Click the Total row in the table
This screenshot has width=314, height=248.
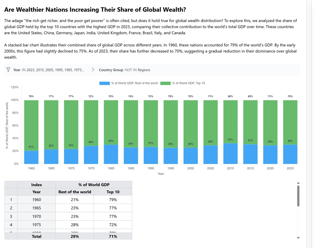(37, 236)
